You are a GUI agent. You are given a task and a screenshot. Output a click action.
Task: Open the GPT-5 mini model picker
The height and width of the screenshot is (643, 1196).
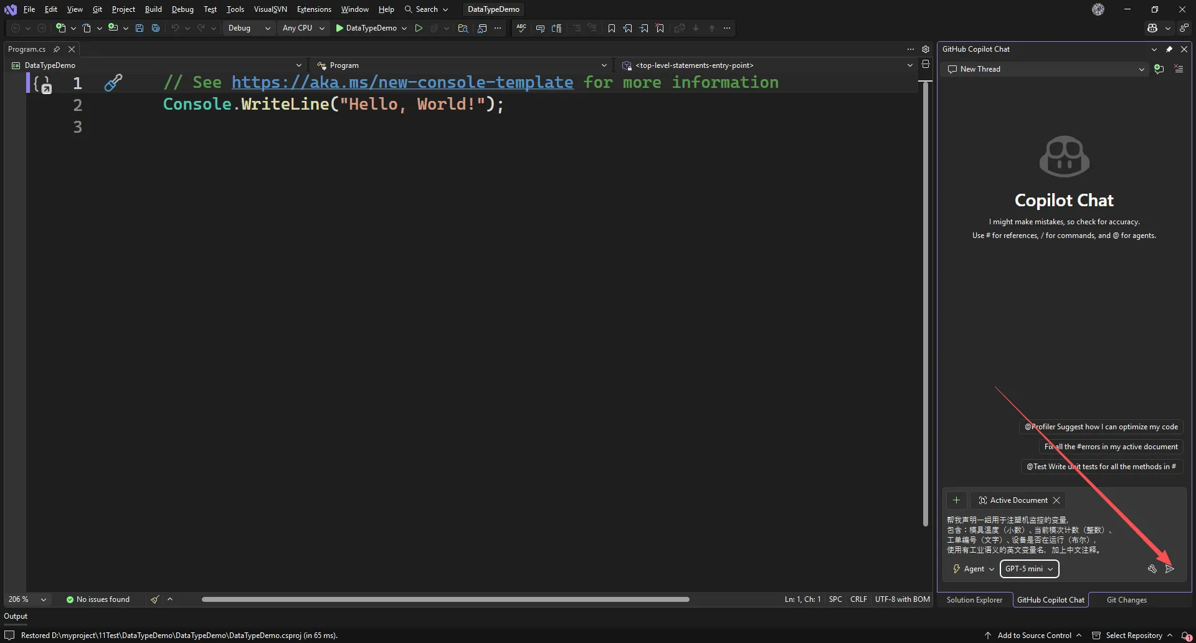click(1029, 569)
